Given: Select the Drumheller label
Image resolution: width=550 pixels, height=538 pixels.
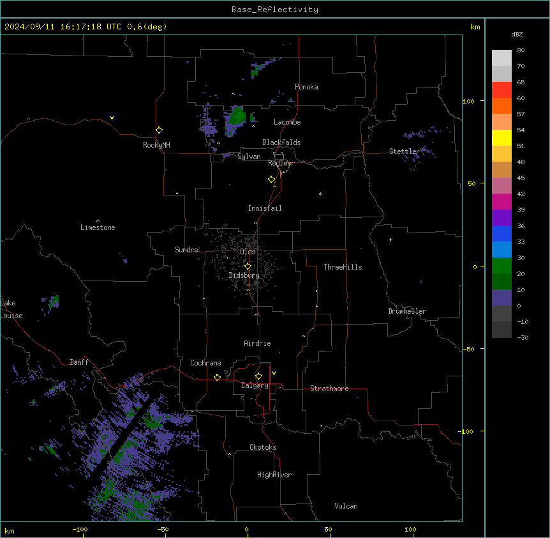Looking at the screenshot, I should (407, 311).
